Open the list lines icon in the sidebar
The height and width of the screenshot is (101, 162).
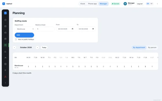(5, 70)
